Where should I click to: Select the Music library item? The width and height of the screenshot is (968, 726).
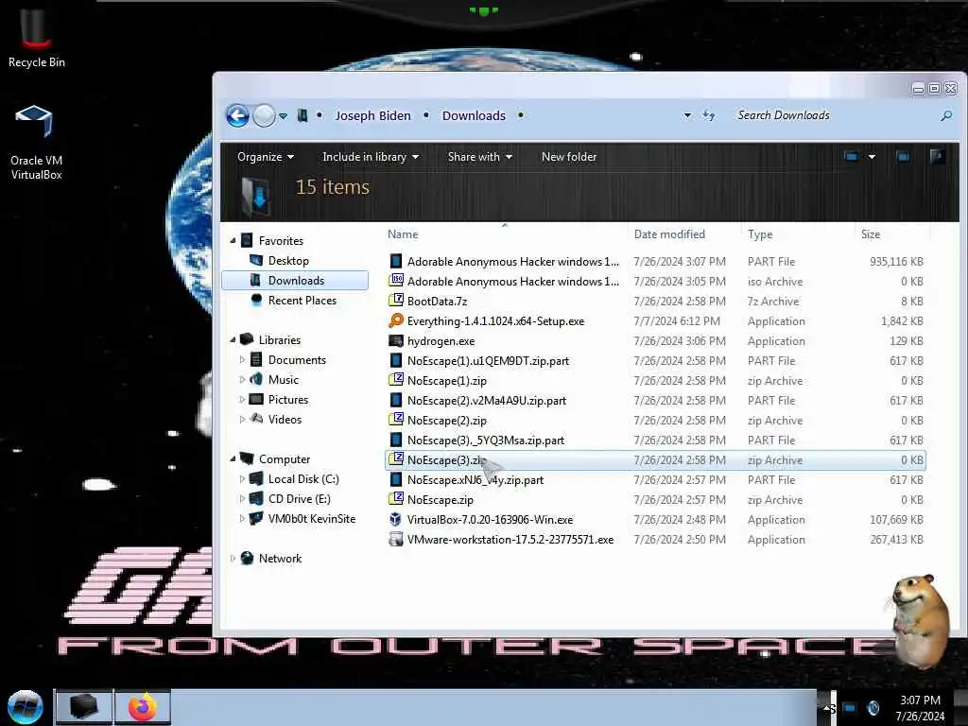pyautogui.click(x=283, y=380)
